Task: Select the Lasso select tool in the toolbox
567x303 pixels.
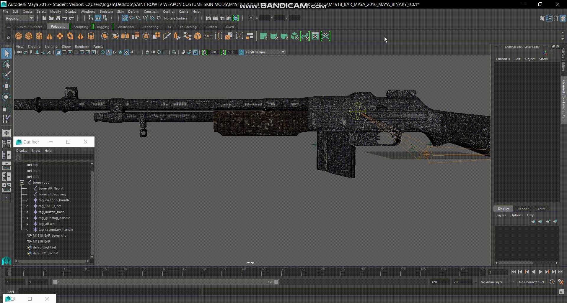Action: (x=6, y=64)
